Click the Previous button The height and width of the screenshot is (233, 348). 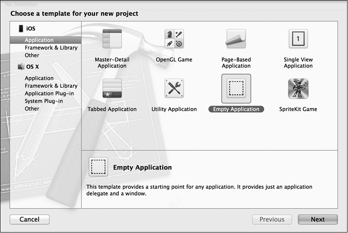(x=272, y=220)
